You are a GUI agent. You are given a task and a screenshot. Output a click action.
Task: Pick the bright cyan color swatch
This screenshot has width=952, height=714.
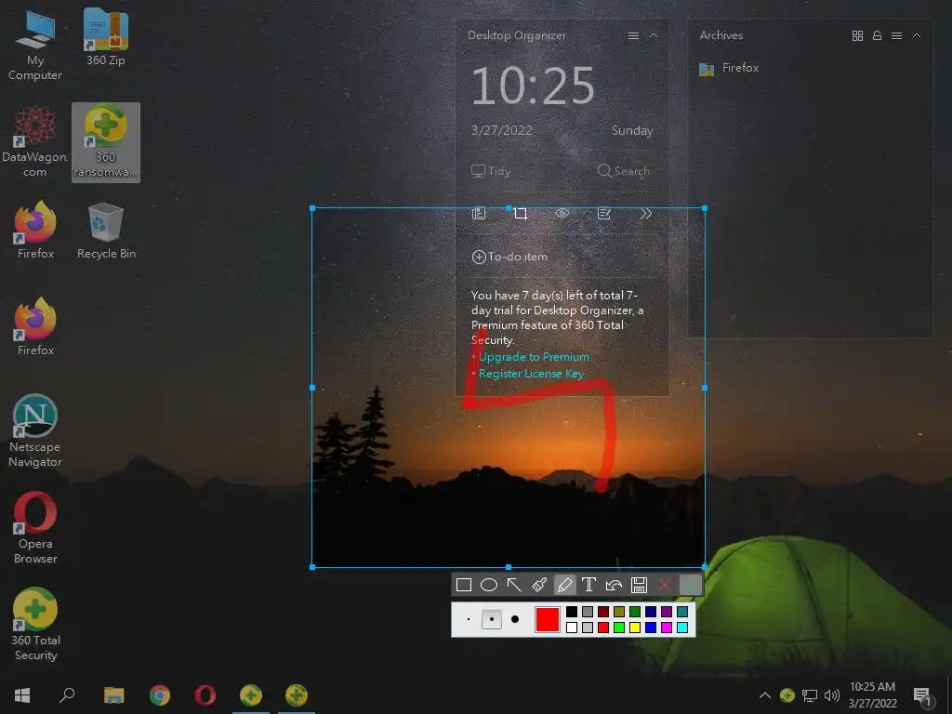pyautogui.click(x=681, y=628)
